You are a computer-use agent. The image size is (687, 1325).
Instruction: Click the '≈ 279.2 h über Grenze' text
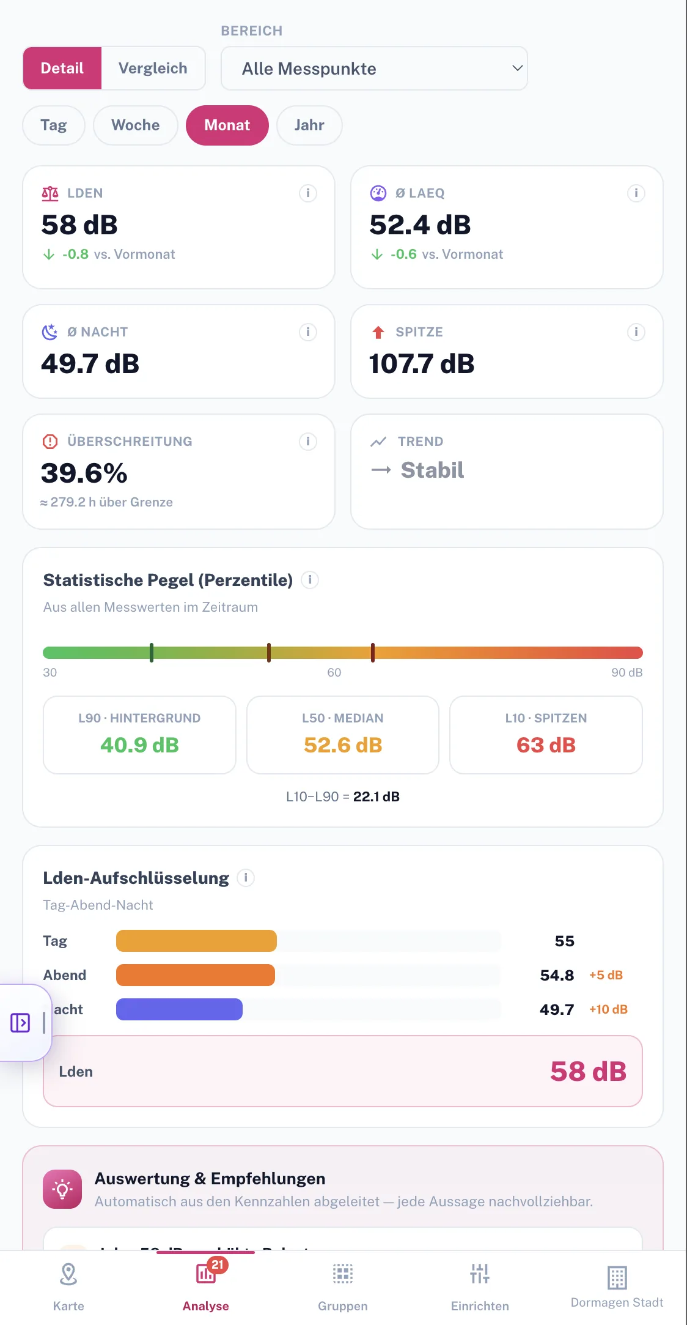point(106,502)
